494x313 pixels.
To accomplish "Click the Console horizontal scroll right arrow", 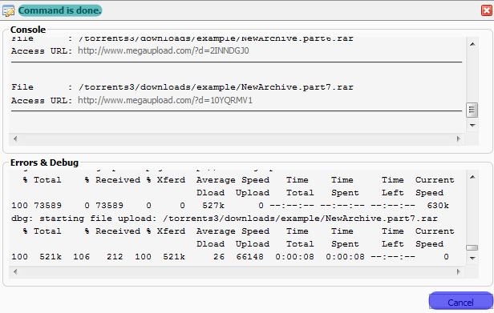I will (x=459, y=138).
